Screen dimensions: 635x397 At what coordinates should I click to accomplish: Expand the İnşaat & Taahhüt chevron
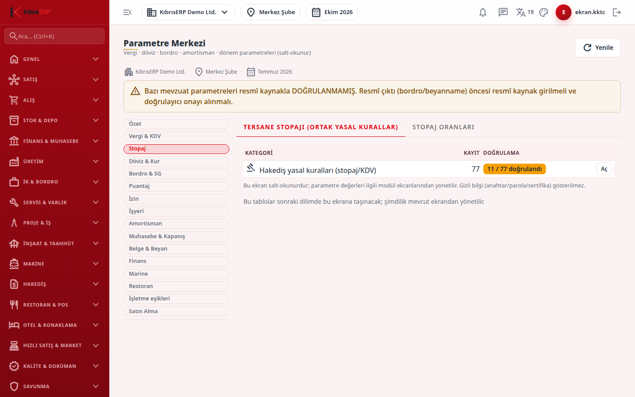click(x=96, y=243)
